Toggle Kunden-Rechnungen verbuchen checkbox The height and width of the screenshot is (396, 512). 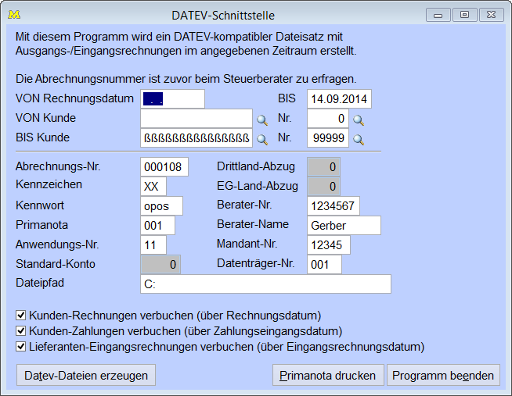20,316
